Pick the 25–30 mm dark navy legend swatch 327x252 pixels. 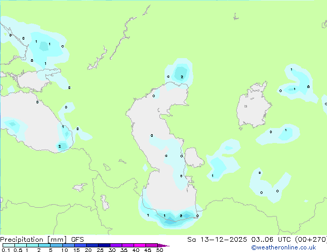[104, 245]
